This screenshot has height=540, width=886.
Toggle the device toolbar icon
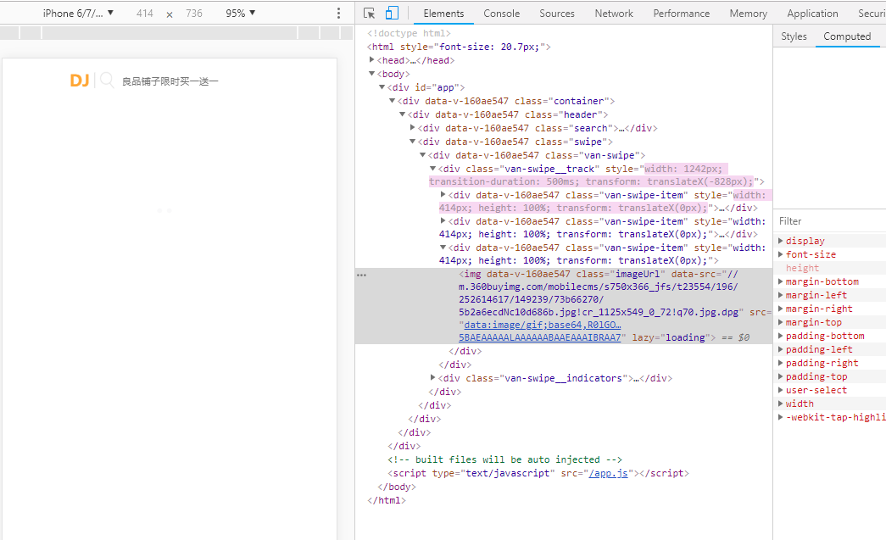pos(392,13)
